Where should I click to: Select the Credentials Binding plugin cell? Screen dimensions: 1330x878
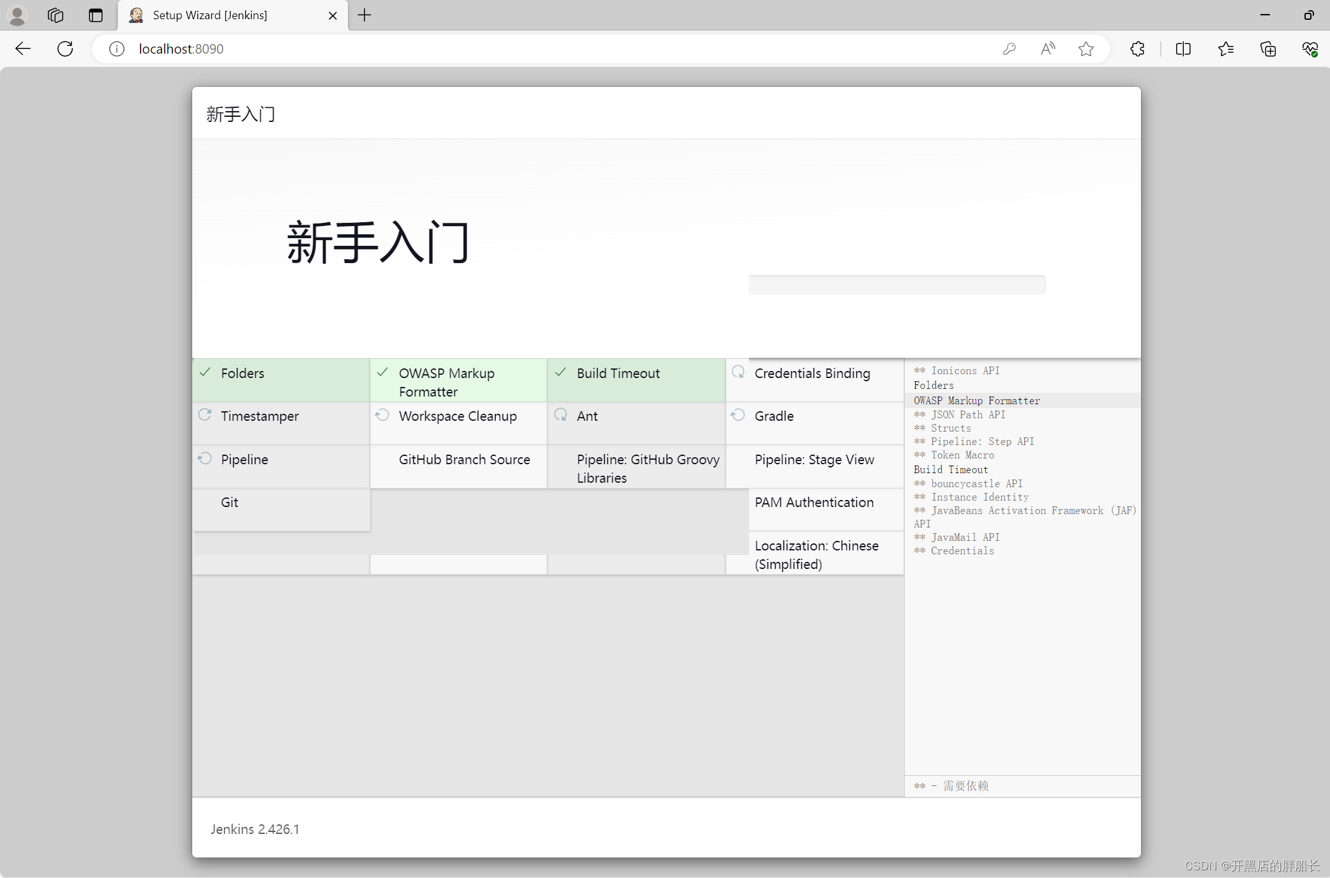815,380
